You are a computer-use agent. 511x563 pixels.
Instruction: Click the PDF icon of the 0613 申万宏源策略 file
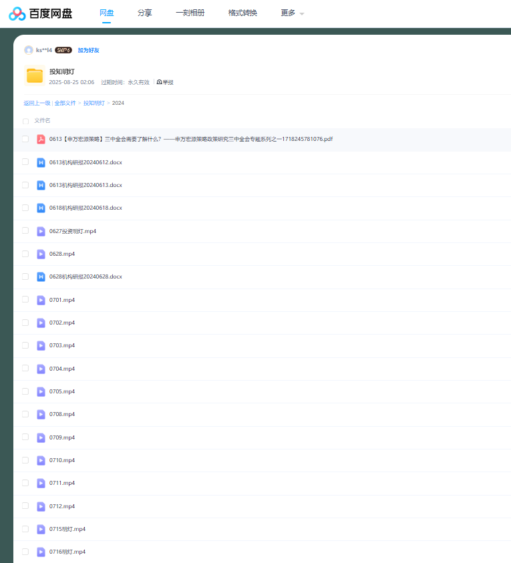[x=41, y=139]
